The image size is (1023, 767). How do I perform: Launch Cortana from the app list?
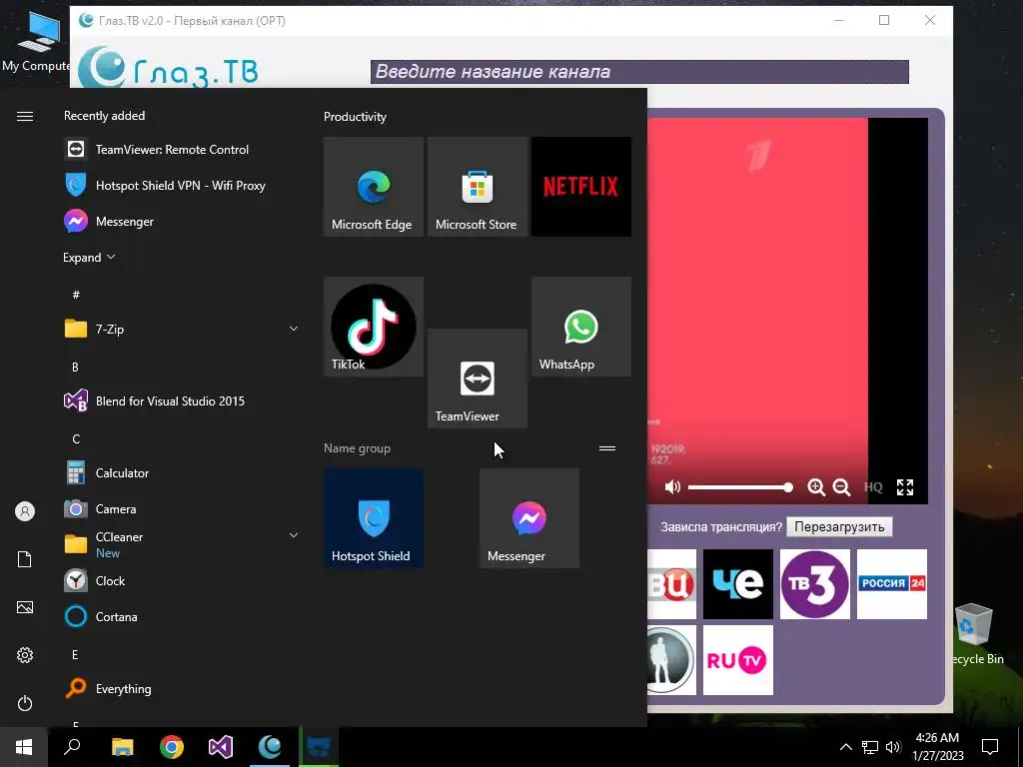[182, 616]
